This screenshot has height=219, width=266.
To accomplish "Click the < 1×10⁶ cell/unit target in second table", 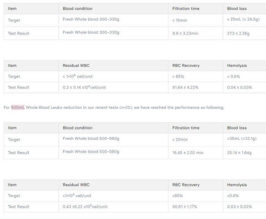I will pyautogui.click(x=79, y=76).
